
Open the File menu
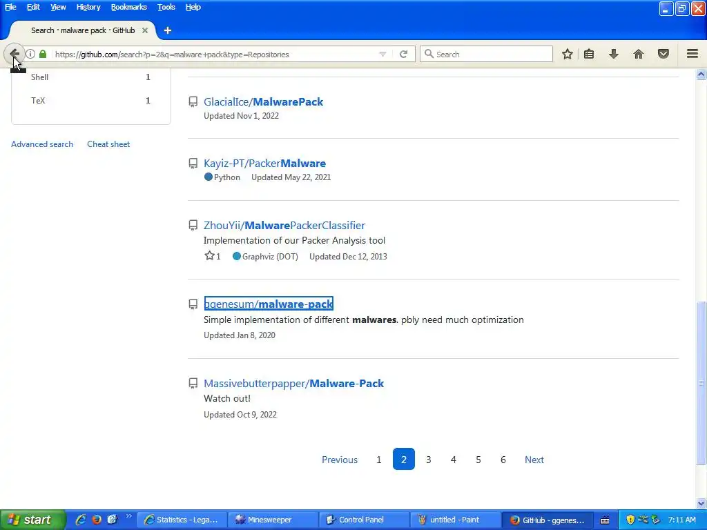coord(10,7)
